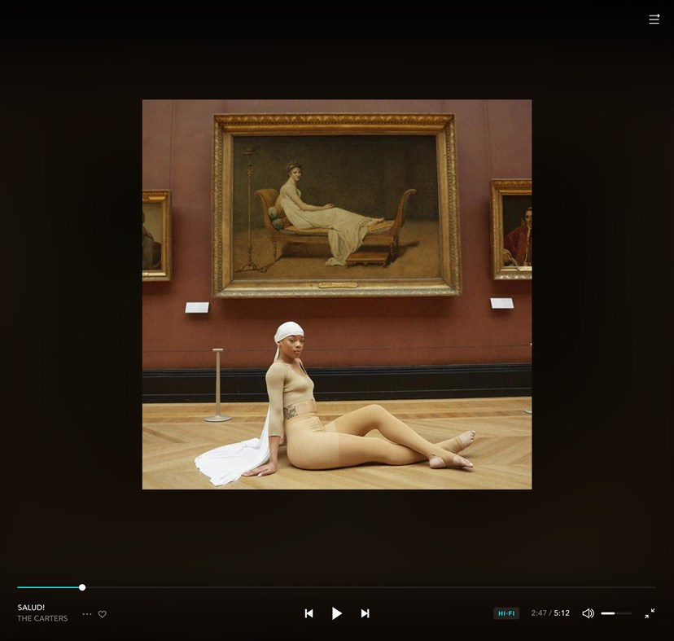Viewport: 674px width, 641px height.
Task: Click the album artwork
Action: (337, 294)
